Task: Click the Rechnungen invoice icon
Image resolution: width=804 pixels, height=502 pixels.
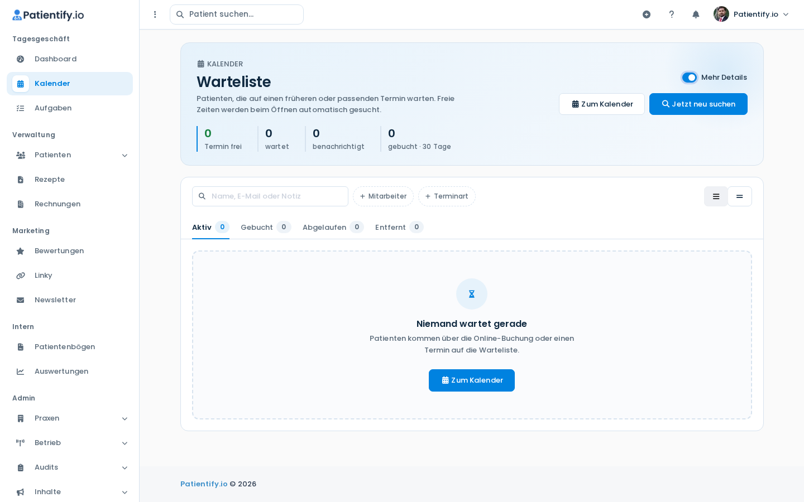Action: click(x=21, y=204)
